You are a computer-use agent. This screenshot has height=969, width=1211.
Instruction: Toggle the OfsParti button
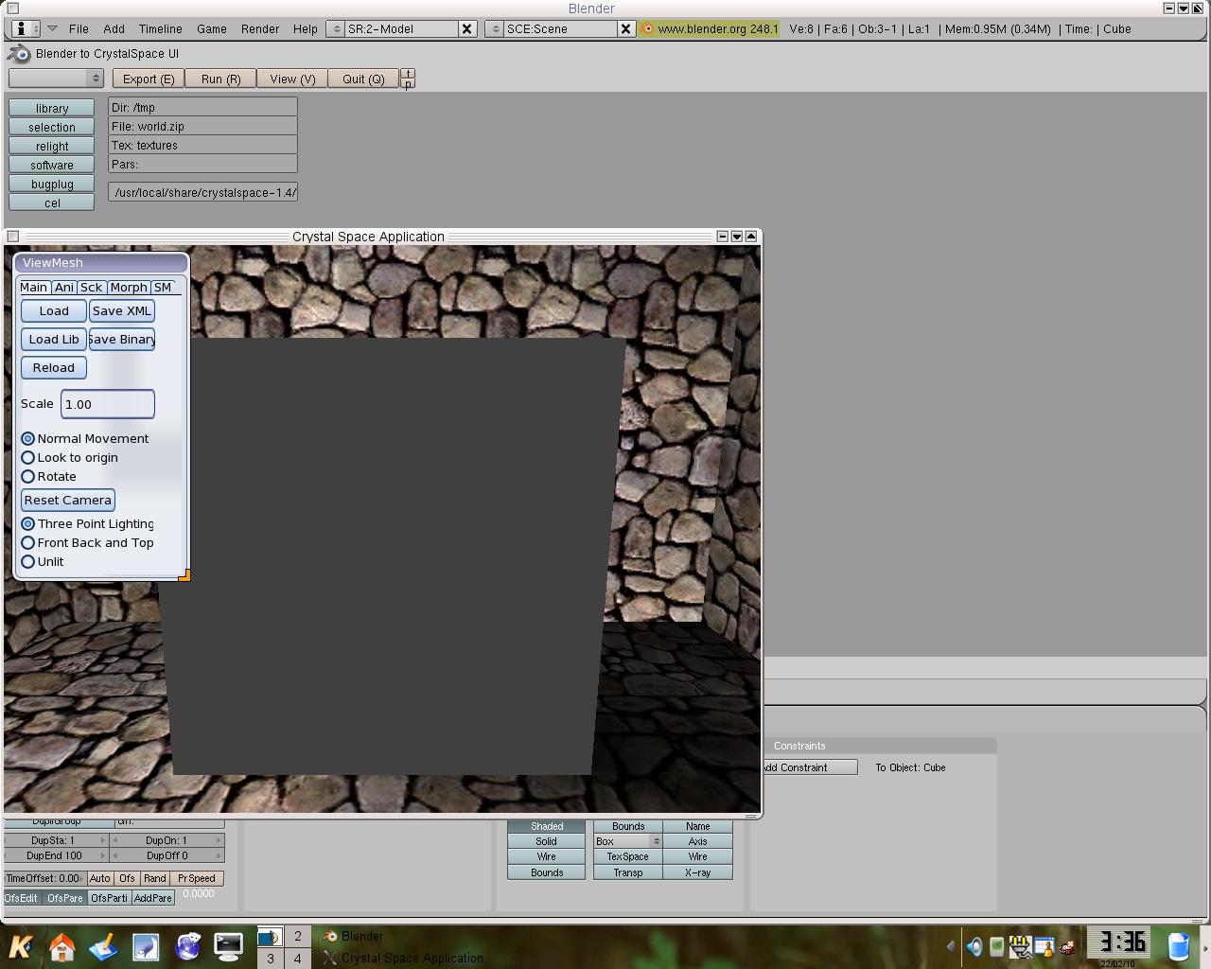pyautogui.click(x=110, y=898)
